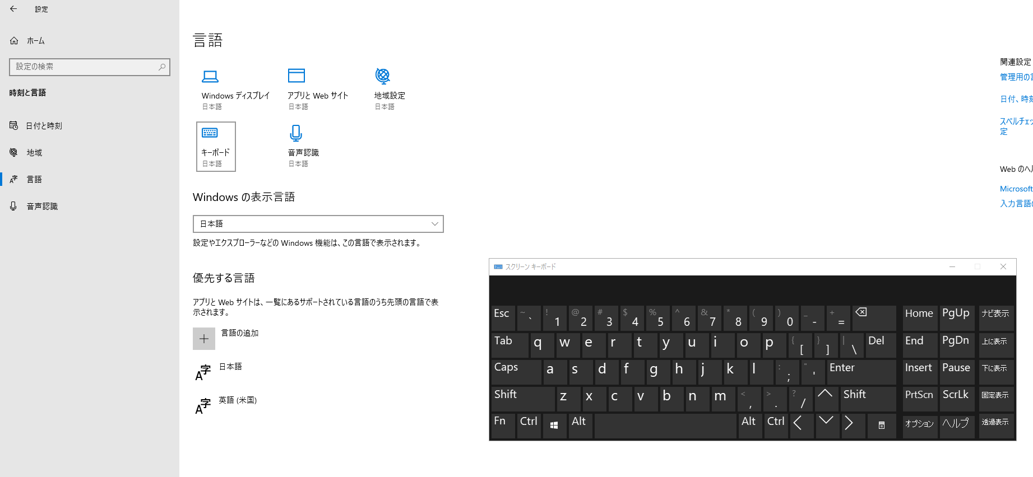Image resolution: width=1033 pixels, height=477 pixels.
Task: Click 下に表示 to dock keyboard down
Action: click(996, 372)
